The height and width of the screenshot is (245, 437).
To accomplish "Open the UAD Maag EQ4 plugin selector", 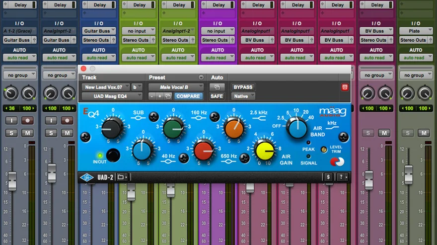I will click(x=112, y=96).
